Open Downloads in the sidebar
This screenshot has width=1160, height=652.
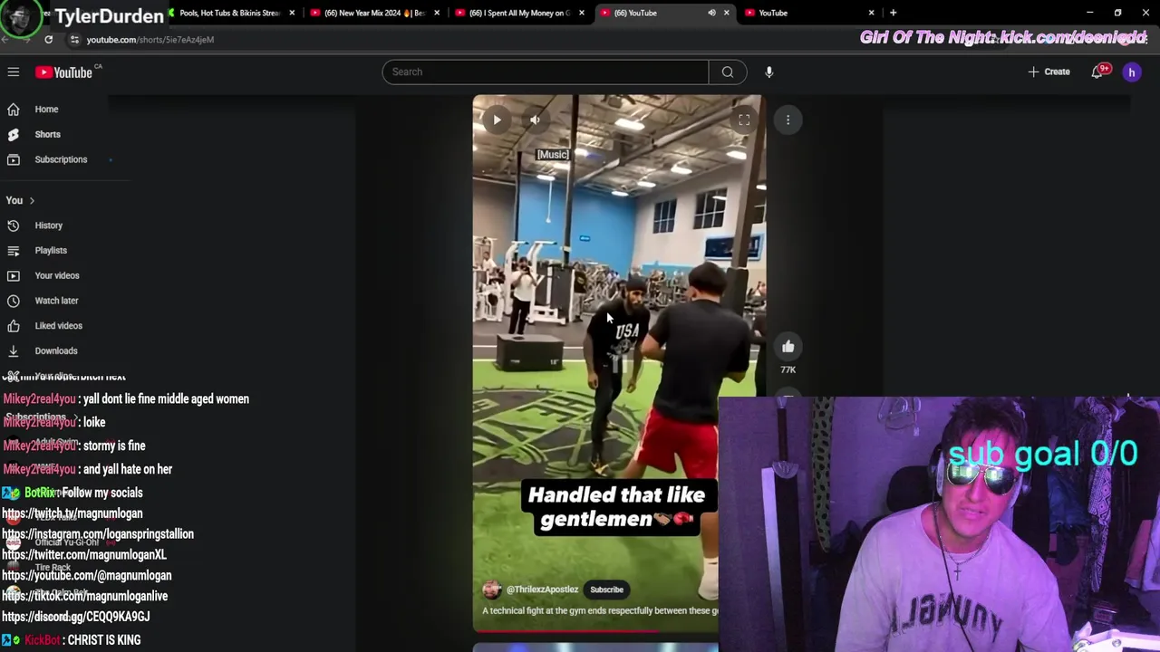click(56, 350)
